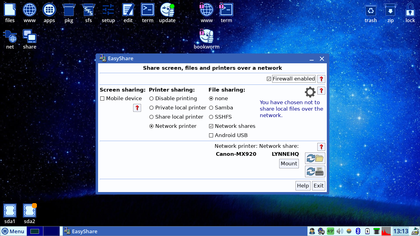The height and width of the screenshot is (236, 420).
Task: Select none for file sharing
Action: pos(211,99)
